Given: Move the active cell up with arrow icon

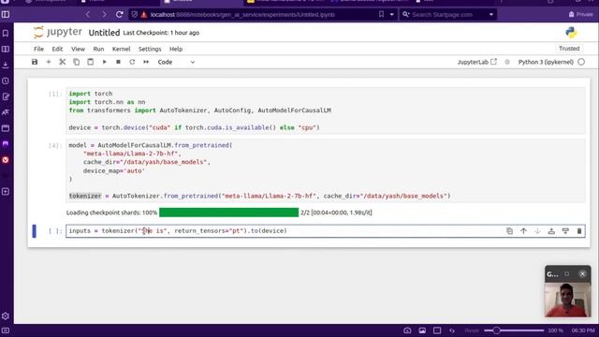Looking at the screenshot, I should click(x=523, y=231).
